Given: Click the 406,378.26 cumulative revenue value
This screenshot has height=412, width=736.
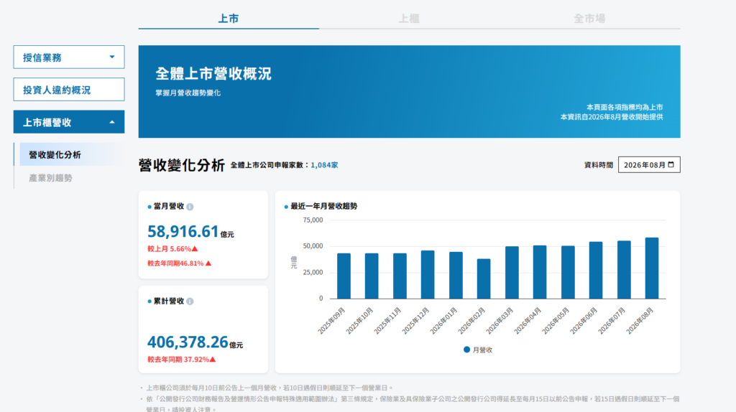Looking at the screenshot, I should [188, 342].
